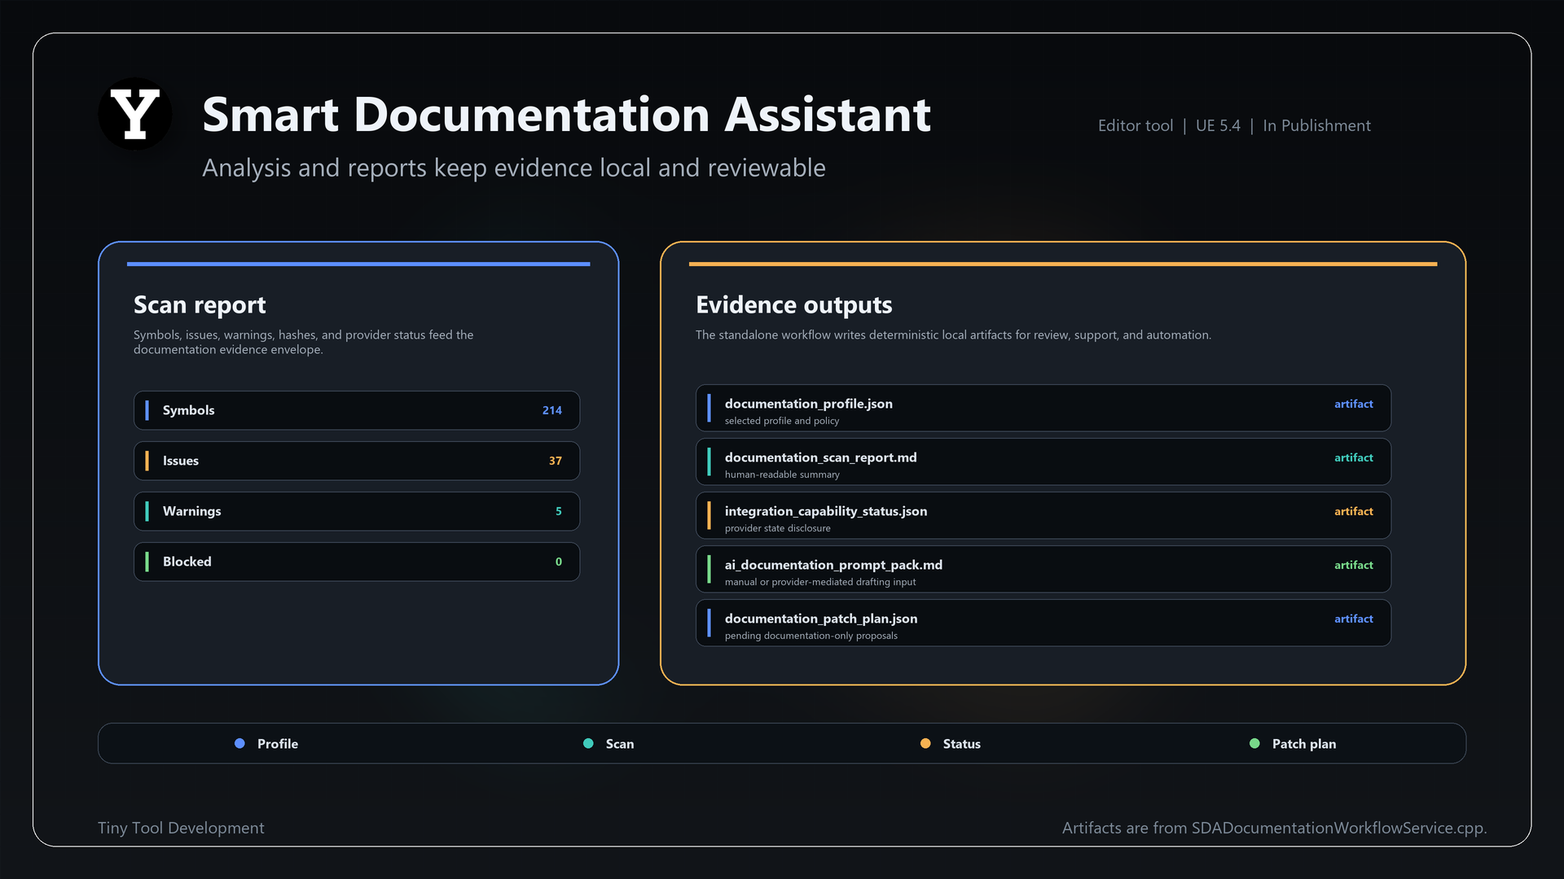Image resolution: width=1564 pixels, height=879 pixels.
Task: Click the Symbols count 214
Action: (x=552, y=410)
